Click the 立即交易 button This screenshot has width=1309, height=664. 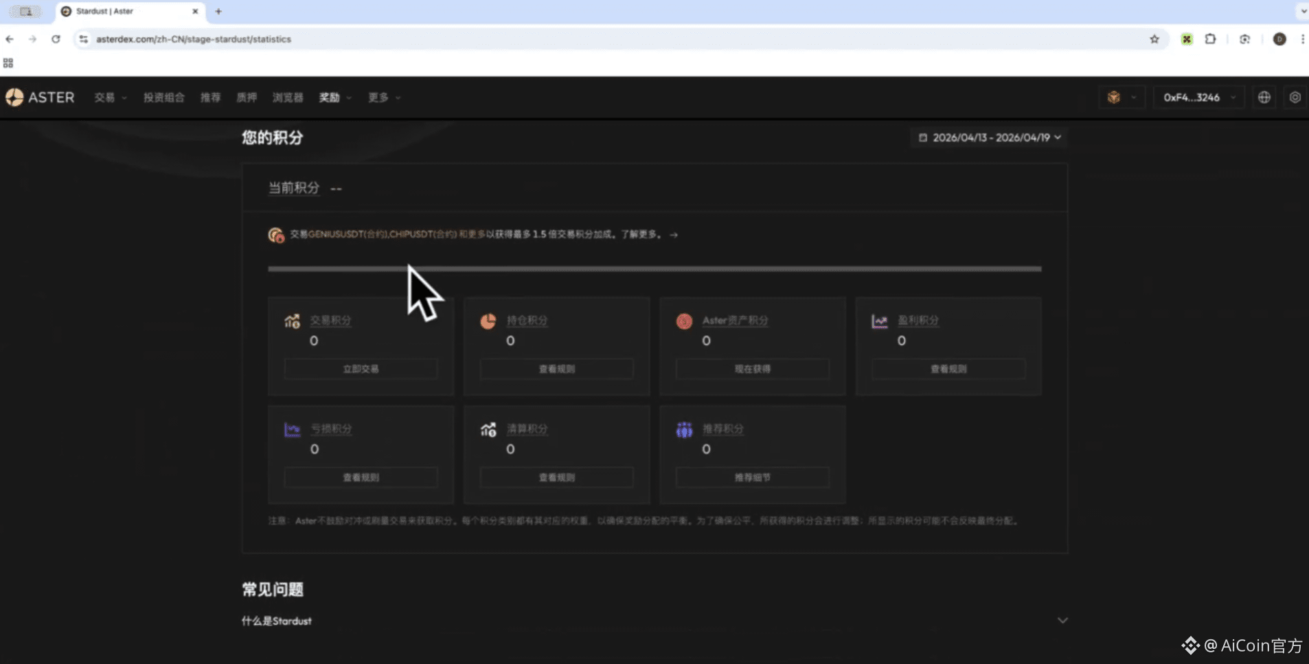(x=361, y=369)
